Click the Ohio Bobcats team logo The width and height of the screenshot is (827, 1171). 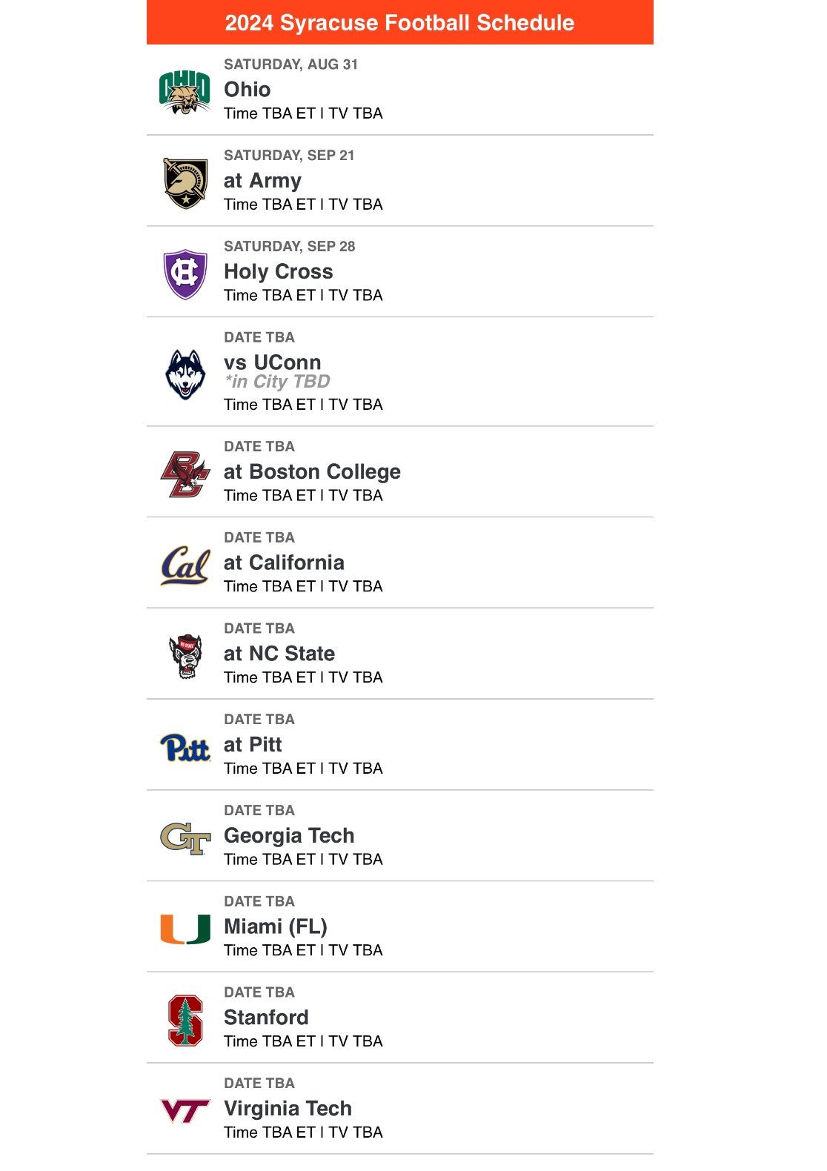point(185,92)
